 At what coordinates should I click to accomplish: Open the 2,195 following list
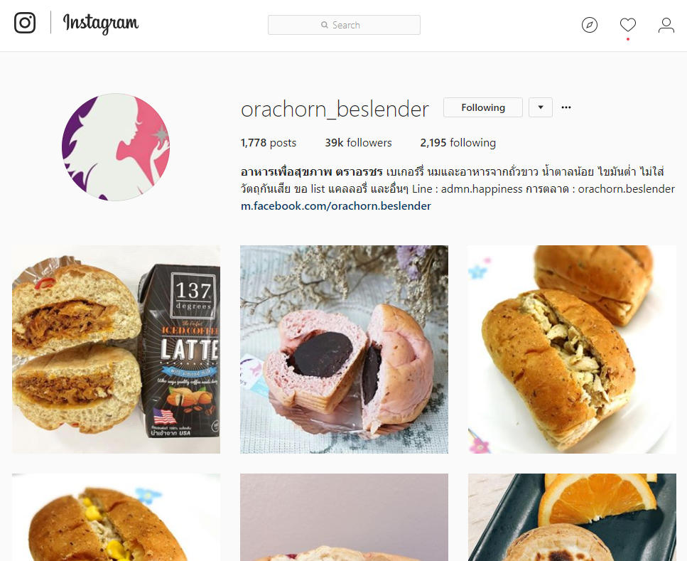458,142
